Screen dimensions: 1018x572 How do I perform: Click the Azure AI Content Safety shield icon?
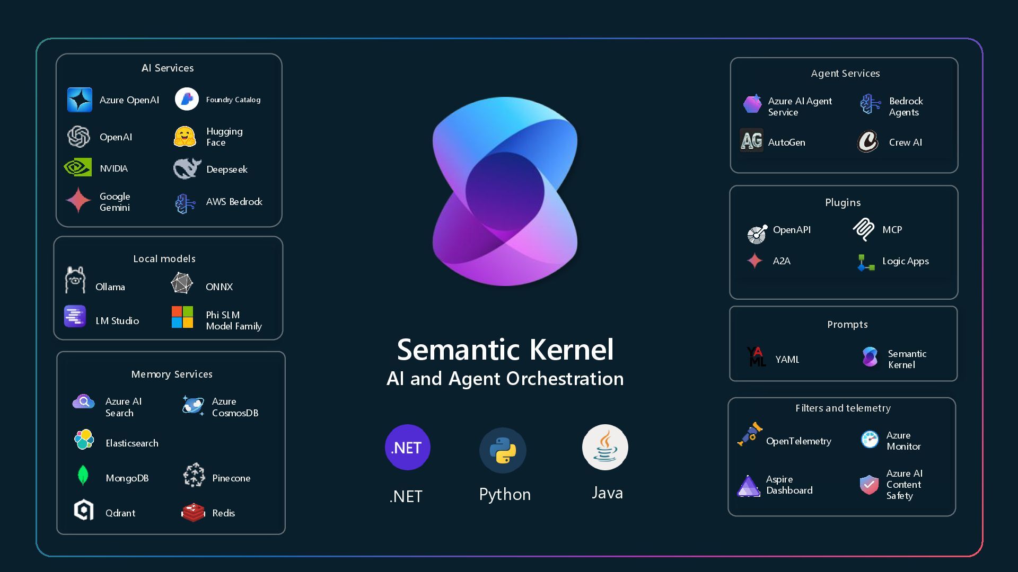point(869,484)
